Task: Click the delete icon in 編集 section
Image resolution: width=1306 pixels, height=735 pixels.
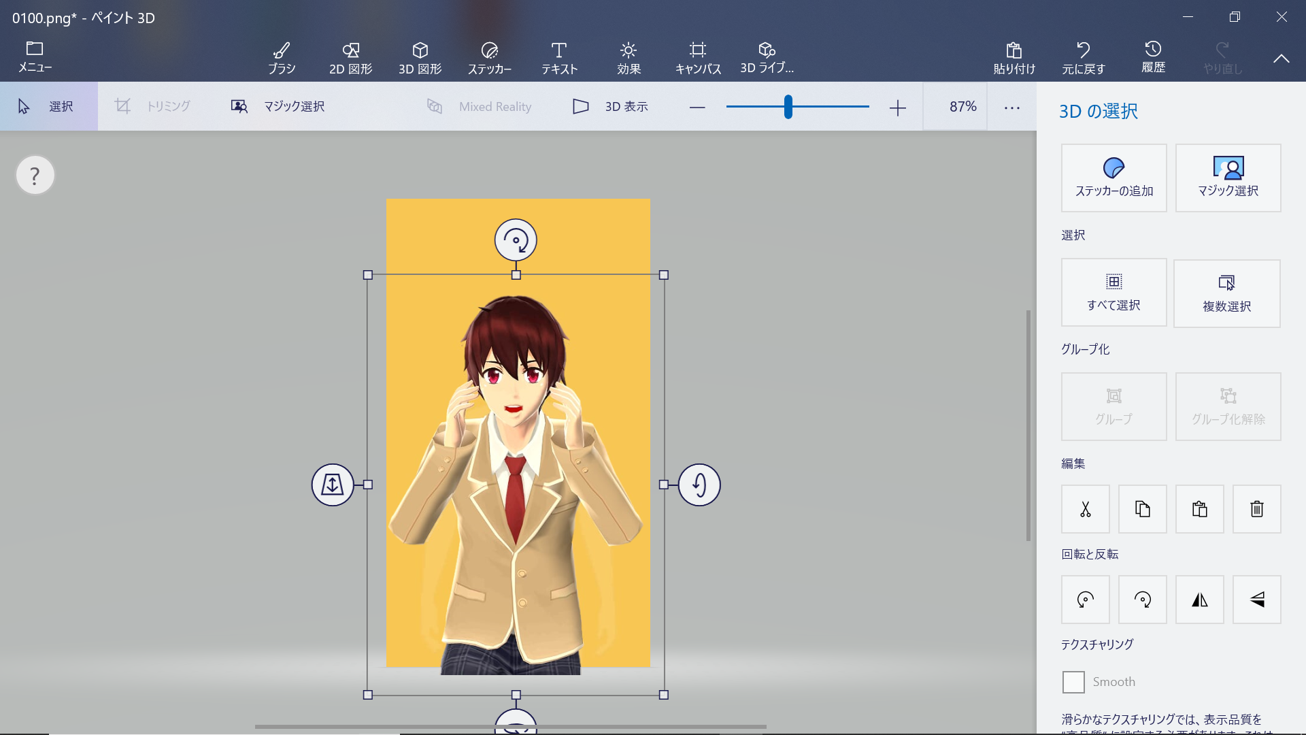Action: coord(1256,509)
